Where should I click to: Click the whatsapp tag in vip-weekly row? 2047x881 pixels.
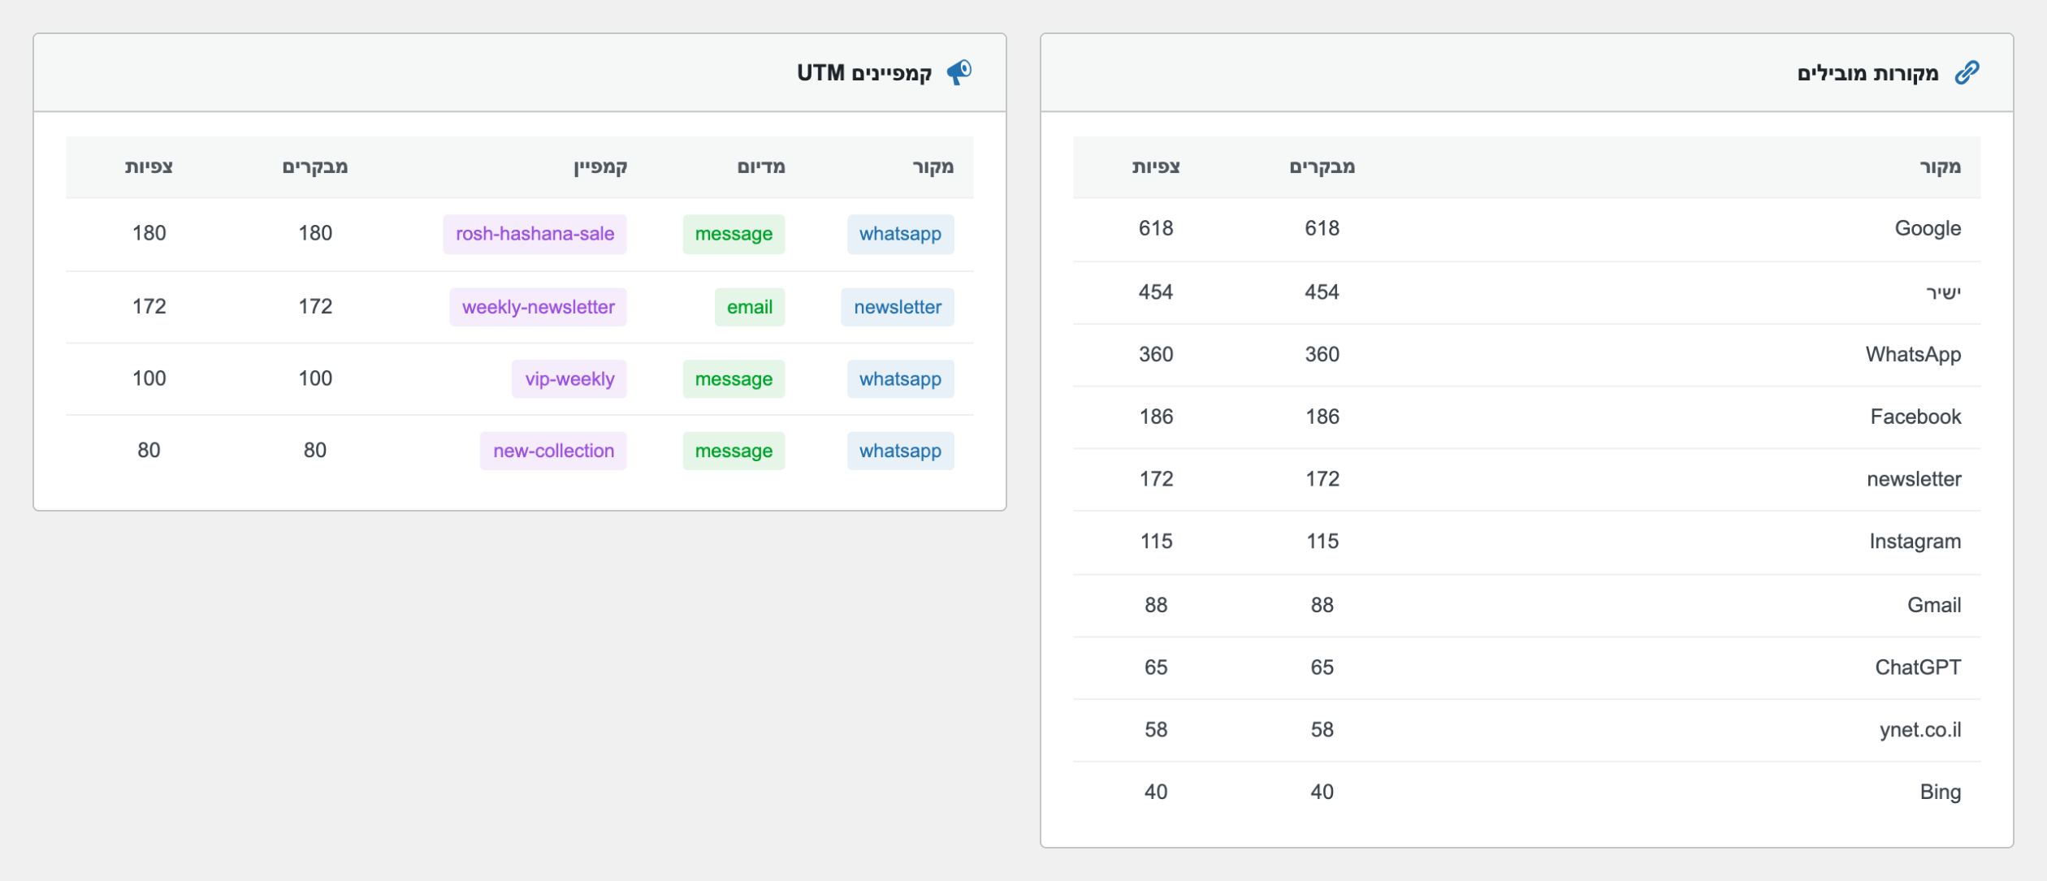pos(901,379)
